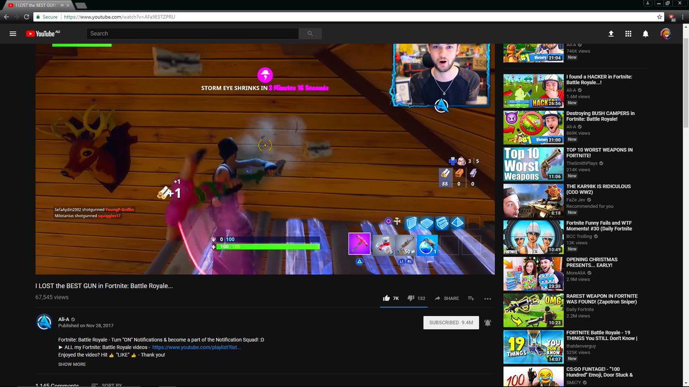Expand description with SHOW MORE
Viewport: 689px width, 387px height.
tap(72, 364)
